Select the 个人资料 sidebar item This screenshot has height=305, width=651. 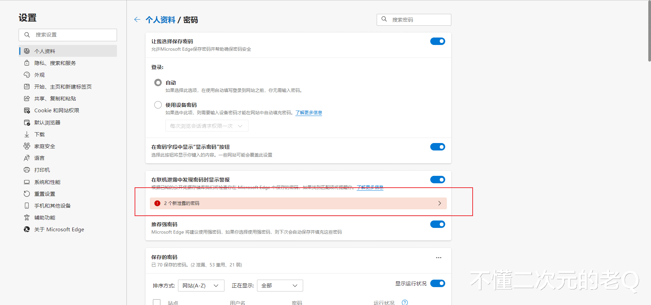(x=68, y=51)
